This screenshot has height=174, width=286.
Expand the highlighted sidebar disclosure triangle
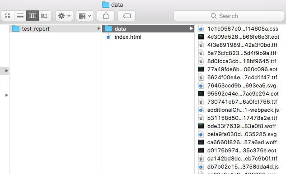tap(7, 71)
